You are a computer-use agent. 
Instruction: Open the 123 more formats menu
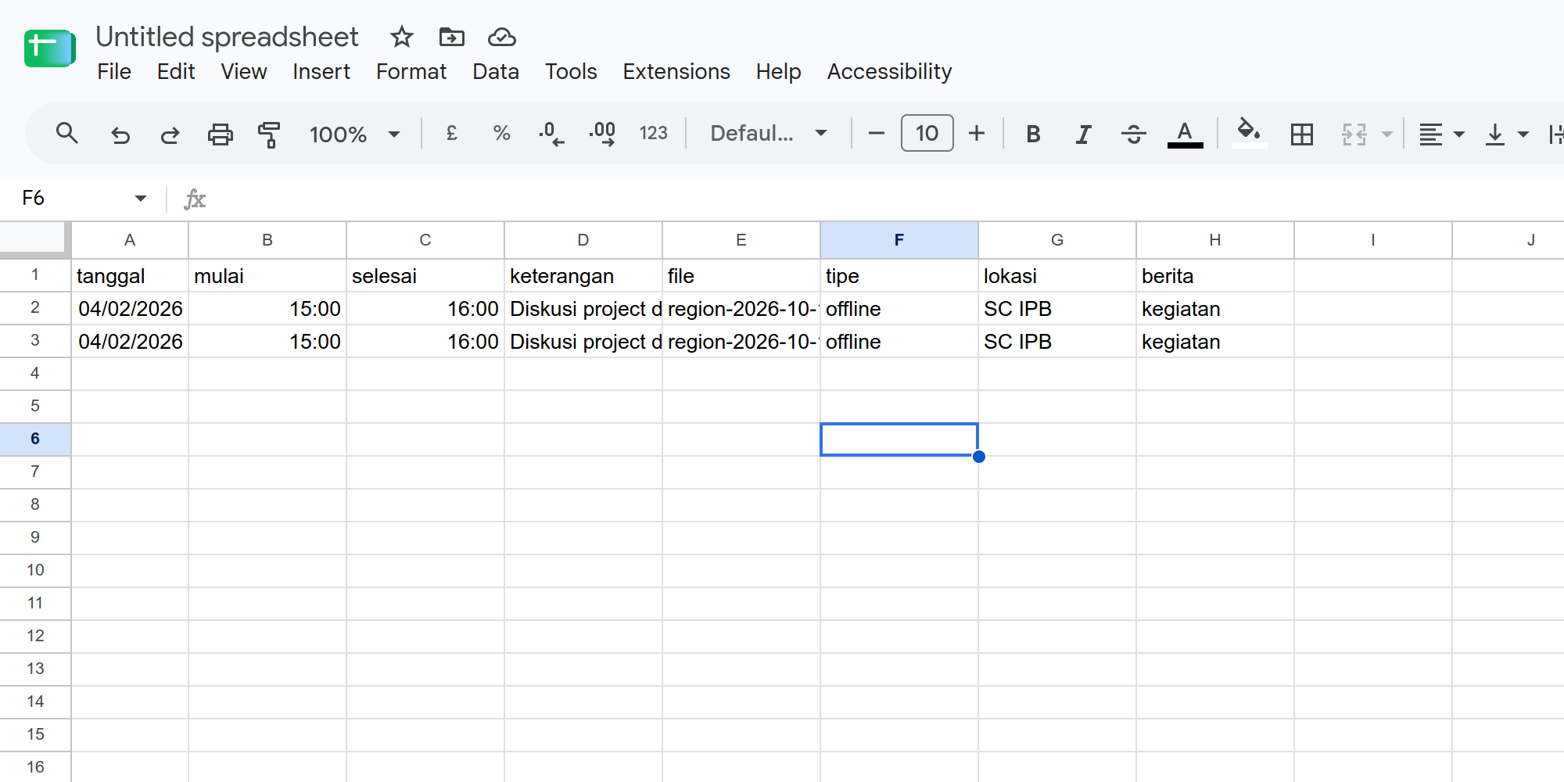click(x=653, y=134)
